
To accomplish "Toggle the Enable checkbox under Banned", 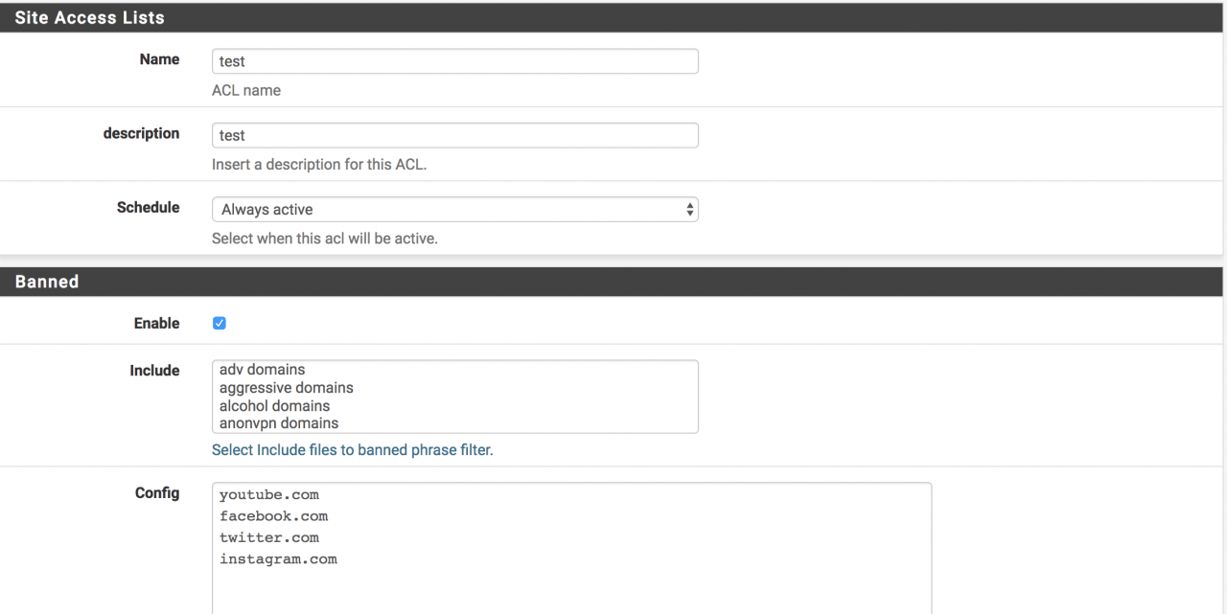I will [220, 324].
